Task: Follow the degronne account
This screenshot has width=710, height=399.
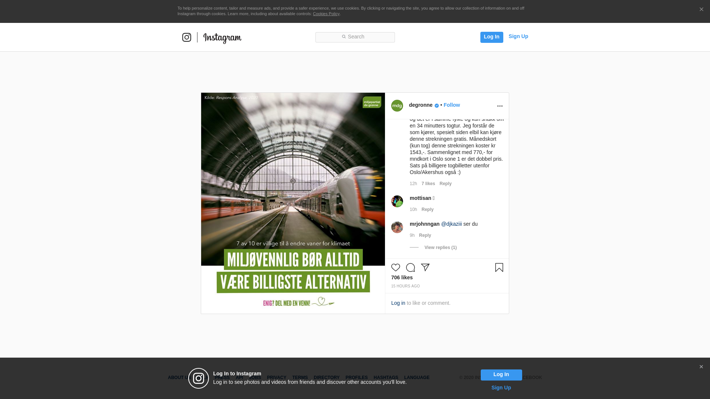Action: click(452, 105)
